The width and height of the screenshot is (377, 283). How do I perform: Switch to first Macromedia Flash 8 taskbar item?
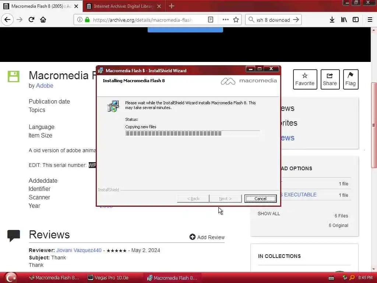(54, 278)
